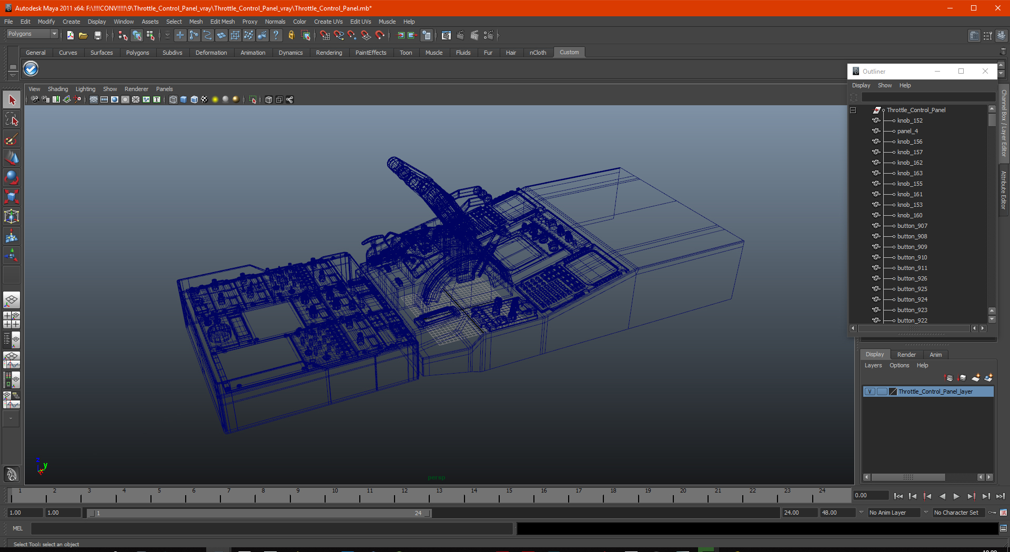Open the No Character Set dropdown arrow
This screenshot has width=1010, height=552.
(x=926, y=512)
